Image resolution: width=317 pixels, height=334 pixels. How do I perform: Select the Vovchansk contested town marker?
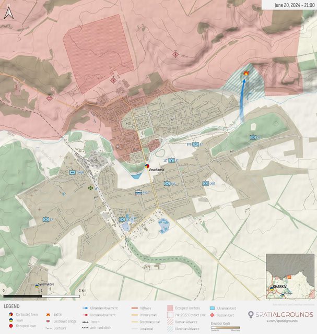point(147,166)
